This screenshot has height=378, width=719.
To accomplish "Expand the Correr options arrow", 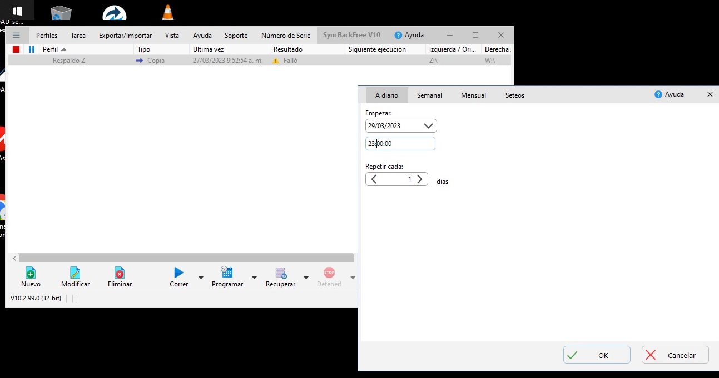I will 201,278.
